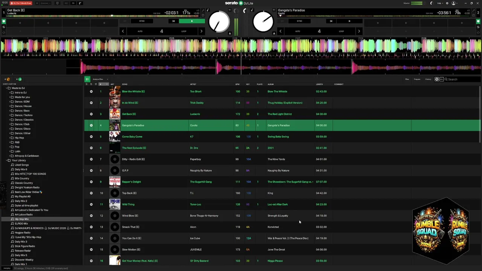Image resolution: width=482 pixels, height=271 pixels.
Task: Toggle SYNC on the right deck
Action: (x=299, y=21)
